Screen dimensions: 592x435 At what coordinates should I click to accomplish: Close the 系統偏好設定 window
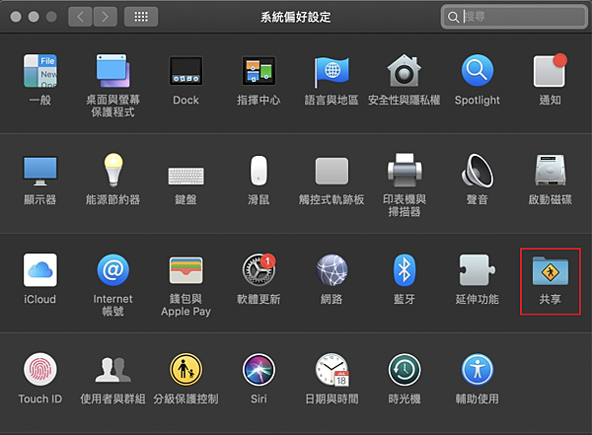(16, 17)
